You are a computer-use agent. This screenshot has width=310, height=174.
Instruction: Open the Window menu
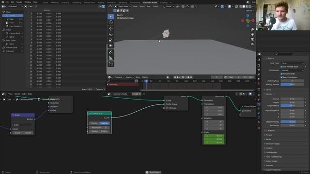click(28, 2)
